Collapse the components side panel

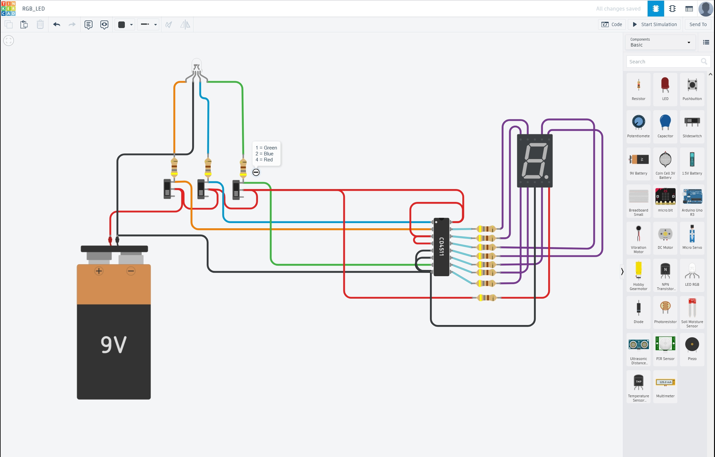[622, 272]
